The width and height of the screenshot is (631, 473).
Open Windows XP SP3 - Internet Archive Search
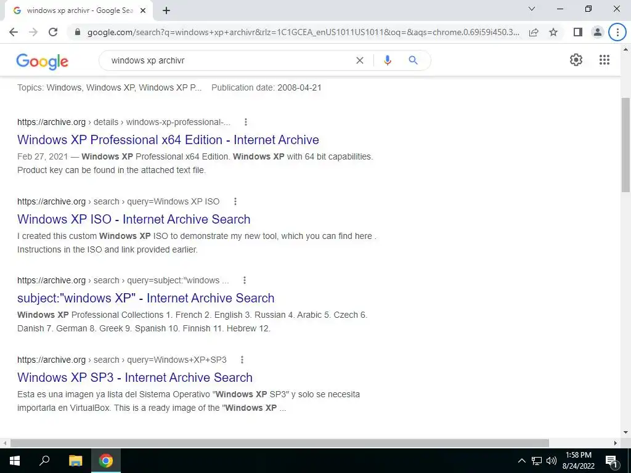point(135,378)
